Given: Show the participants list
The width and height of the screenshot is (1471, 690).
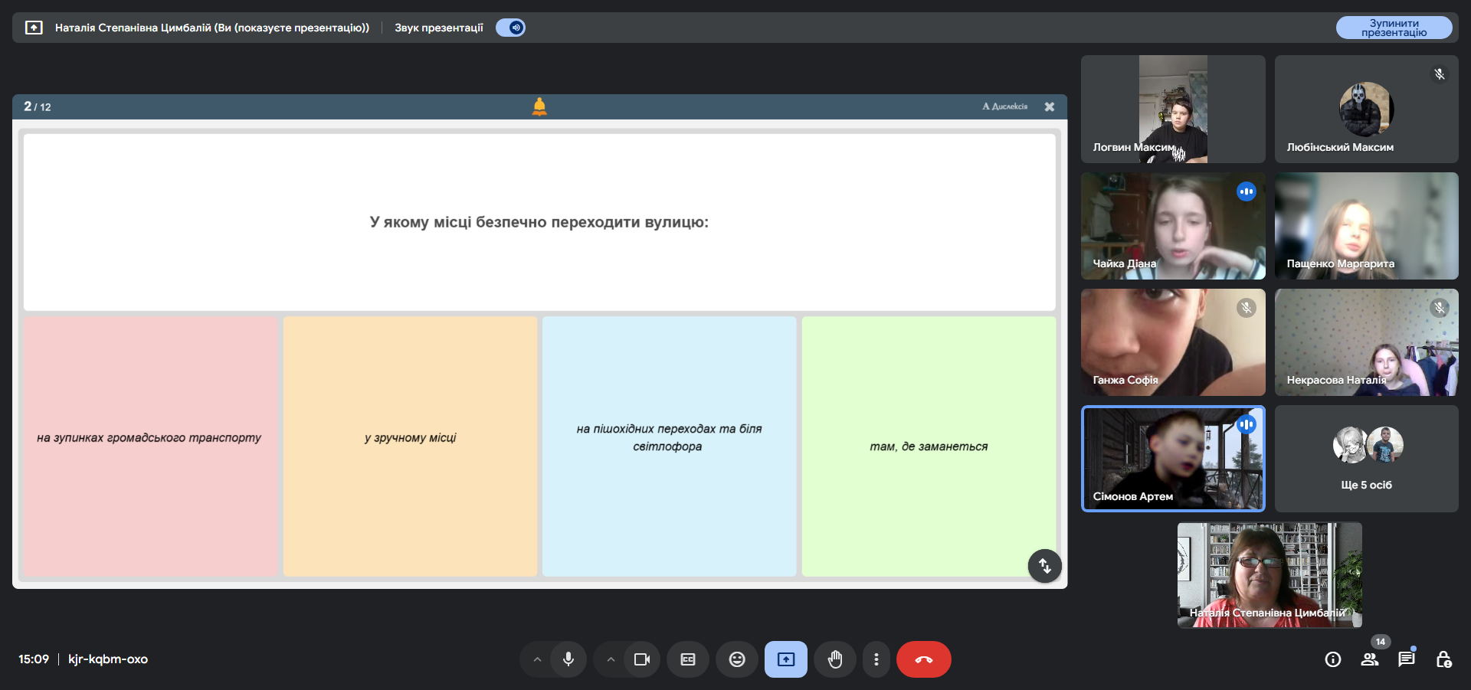Looking at the screenshot, I should [1370, 659].
